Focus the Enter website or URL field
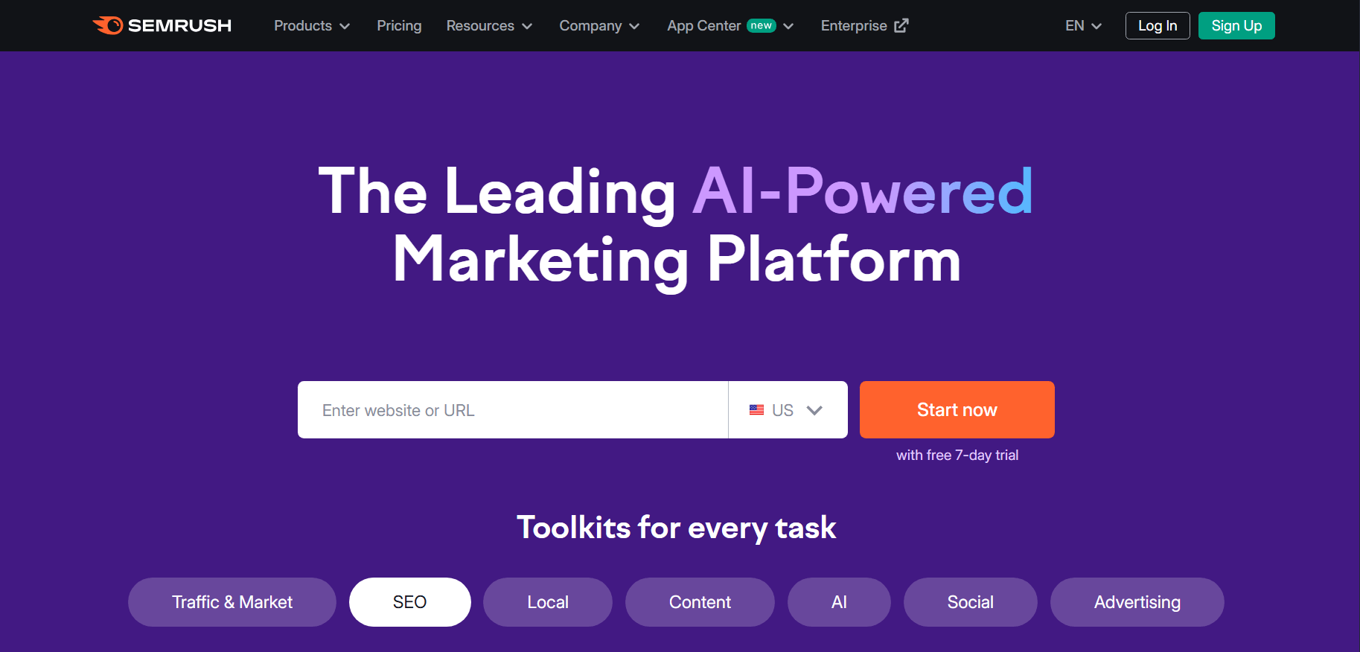 coord(513,410)
